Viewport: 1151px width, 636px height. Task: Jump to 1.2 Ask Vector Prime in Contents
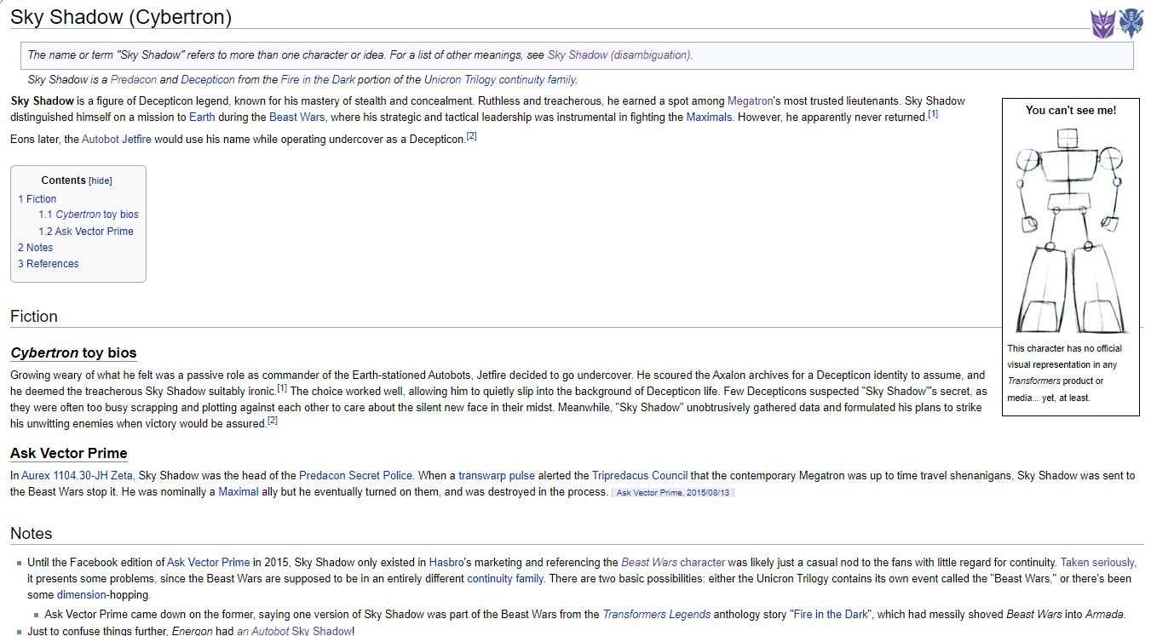[86, 231]
